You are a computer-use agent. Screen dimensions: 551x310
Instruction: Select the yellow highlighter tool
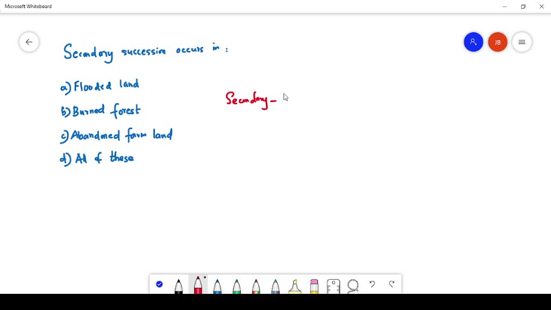pyautogui.click(x=294, y=286)
